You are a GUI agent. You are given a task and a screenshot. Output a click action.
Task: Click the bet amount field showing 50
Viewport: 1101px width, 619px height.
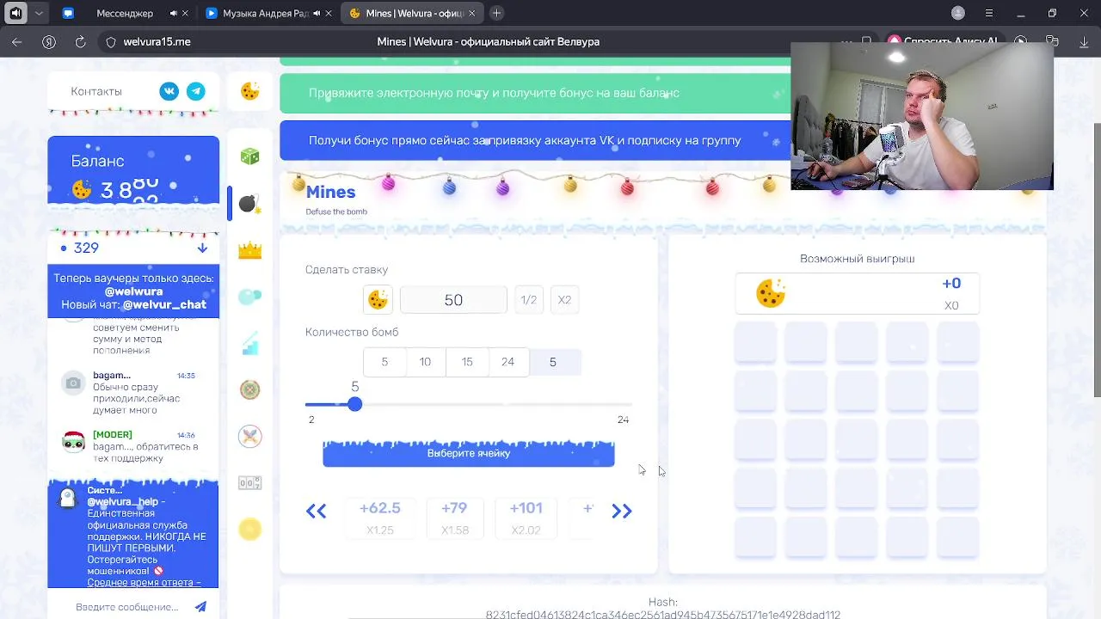tap(453, 299)
